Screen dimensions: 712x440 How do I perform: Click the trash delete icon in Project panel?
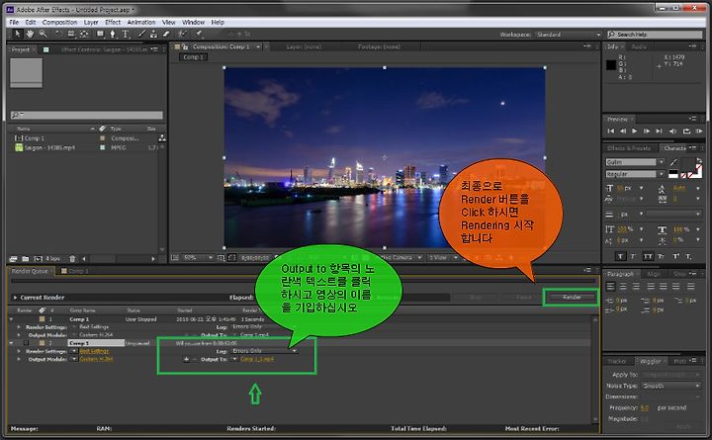(x=72, y=259)
